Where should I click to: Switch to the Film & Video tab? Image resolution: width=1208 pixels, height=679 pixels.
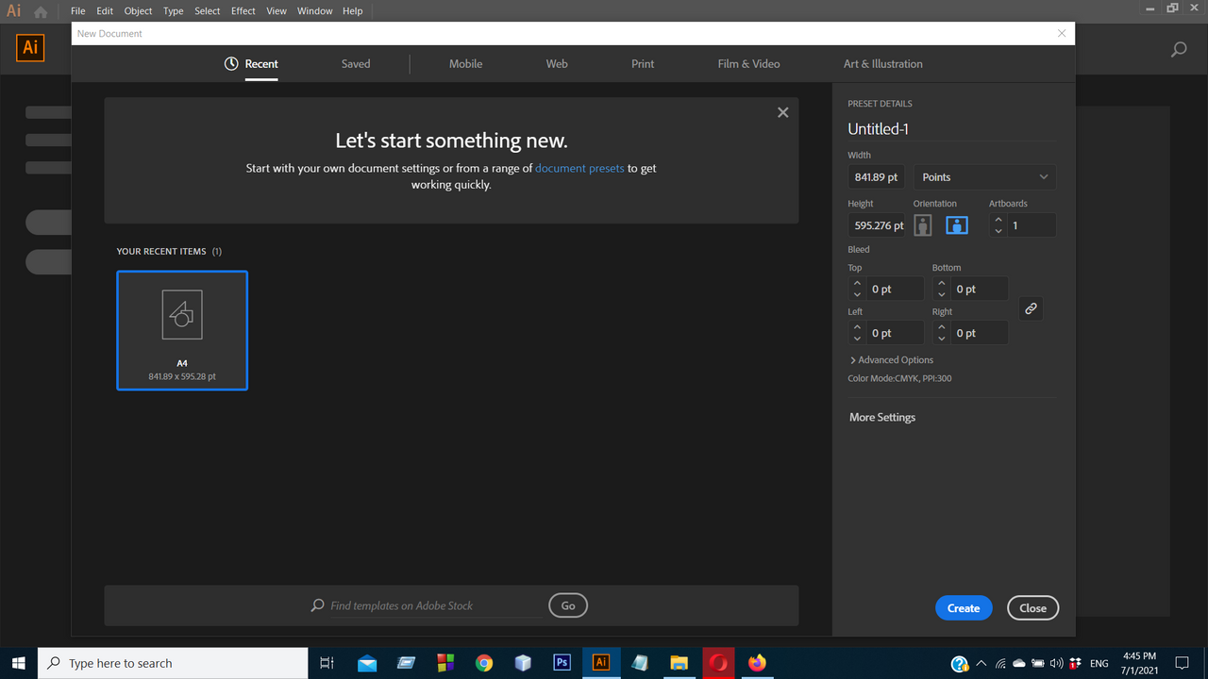pyautogui.click(x=748, y=64)
